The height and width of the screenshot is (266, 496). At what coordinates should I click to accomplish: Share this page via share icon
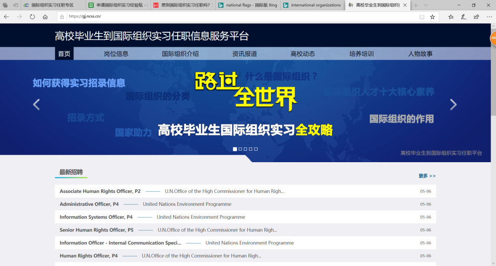476,17
